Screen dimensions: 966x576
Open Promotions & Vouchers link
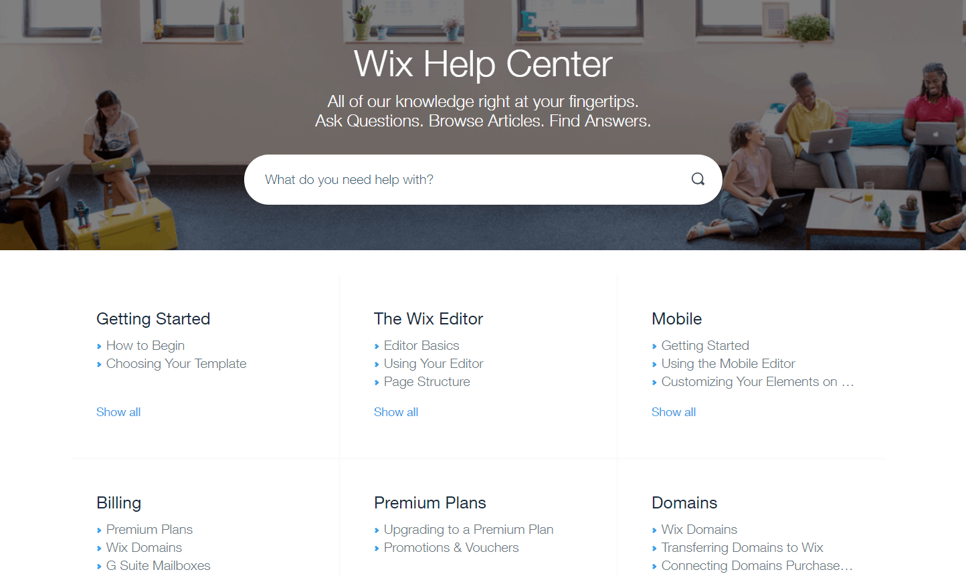tap(451, 547)
